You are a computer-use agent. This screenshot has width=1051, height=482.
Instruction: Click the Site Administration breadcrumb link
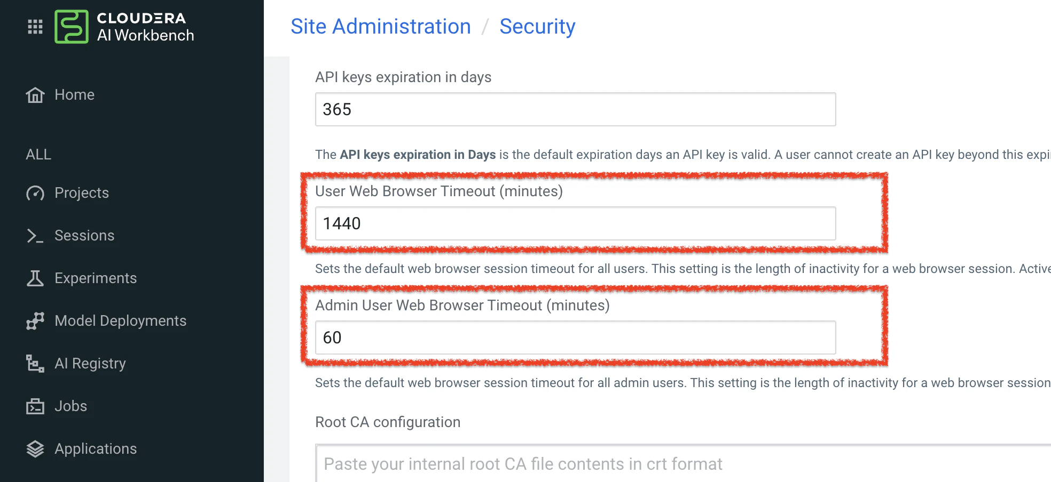(x=380, y=27)
